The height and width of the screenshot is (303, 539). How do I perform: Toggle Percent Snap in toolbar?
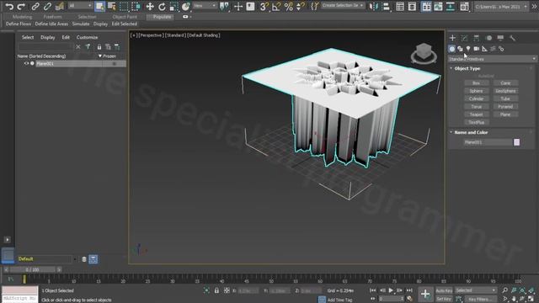[288, 6]
